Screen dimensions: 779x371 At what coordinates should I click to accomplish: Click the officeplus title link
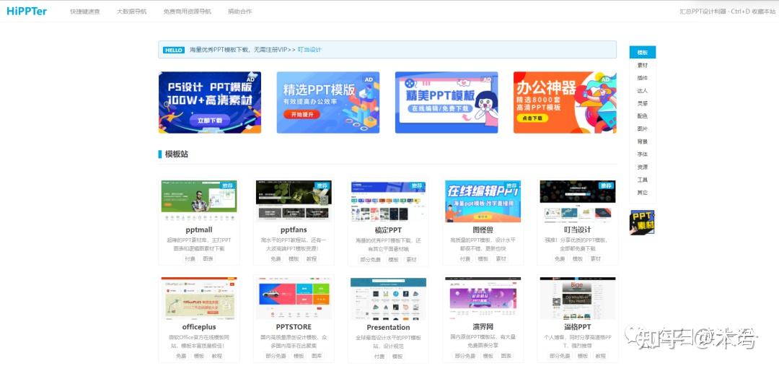point(199,327)
